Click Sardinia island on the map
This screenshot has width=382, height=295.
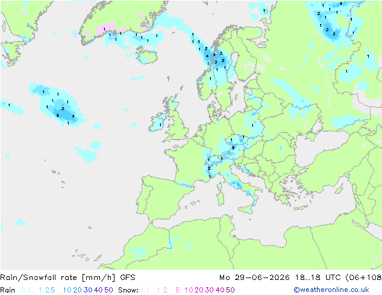point(221,198)
